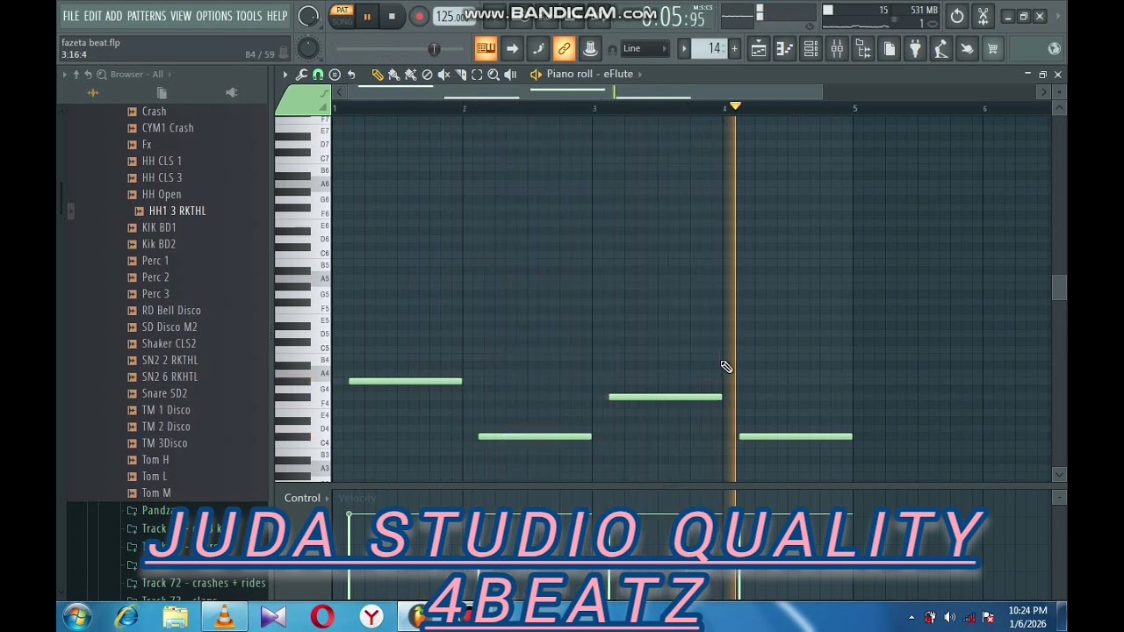Open VLC from the taskbar
The height and width of the screenshot is (632, 1124).
click(224, 618)
